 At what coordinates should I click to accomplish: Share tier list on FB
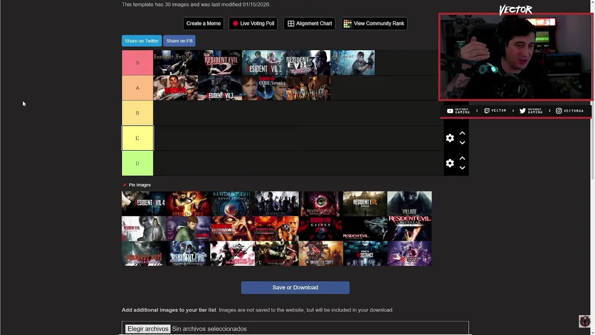pos(179,41)
